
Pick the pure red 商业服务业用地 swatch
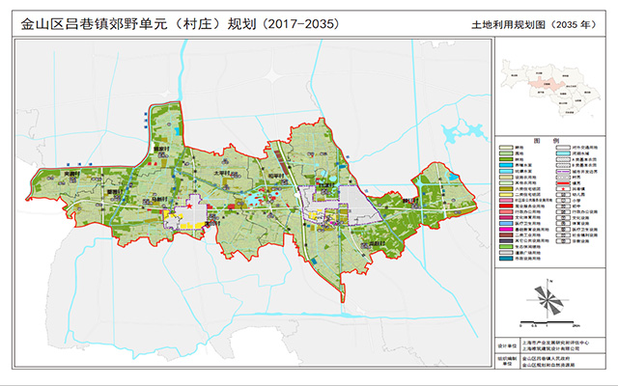506,206
